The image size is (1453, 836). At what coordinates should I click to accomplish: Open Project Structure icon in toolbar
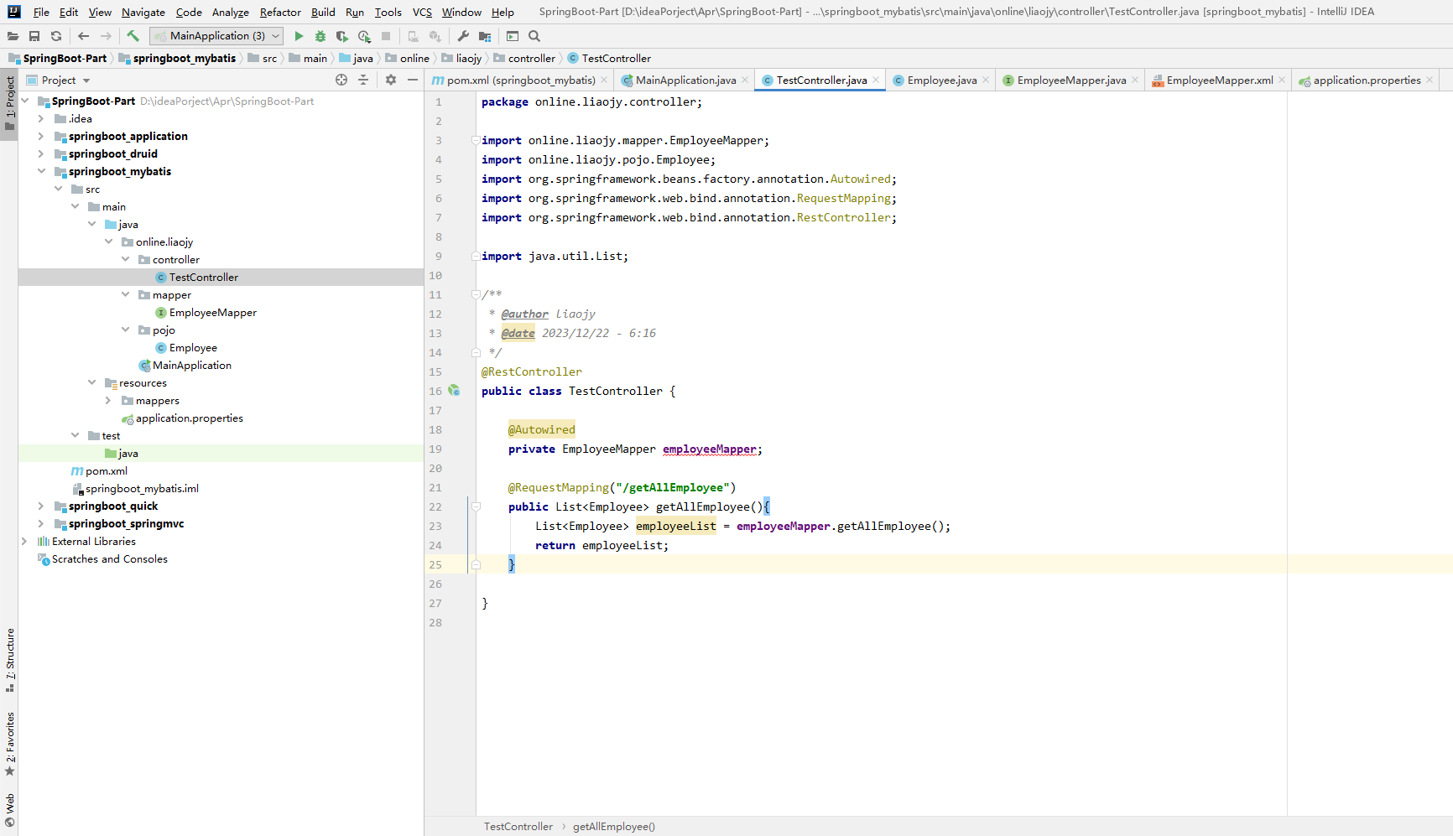(x=485, y=36)
